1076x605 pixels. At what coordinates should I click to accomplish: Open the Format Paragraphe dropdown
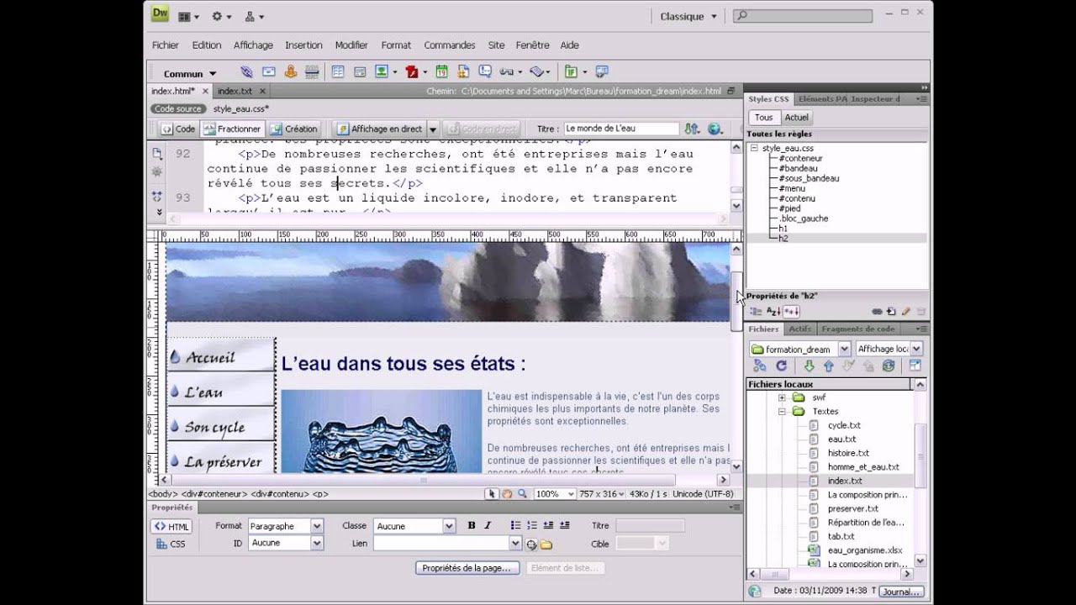coord(317,526)
